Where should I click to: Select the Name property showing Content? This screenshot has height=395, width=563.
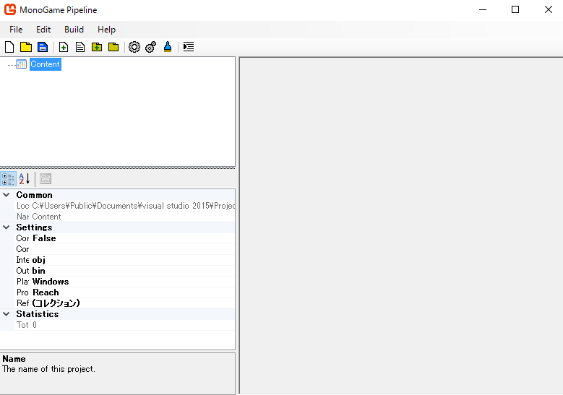125,217
